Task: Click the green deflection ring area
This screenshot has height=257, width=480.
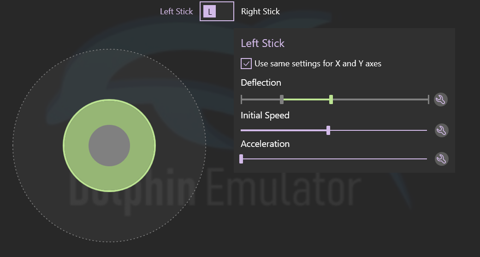Action: pyautogui.click(x=109, y=112)
